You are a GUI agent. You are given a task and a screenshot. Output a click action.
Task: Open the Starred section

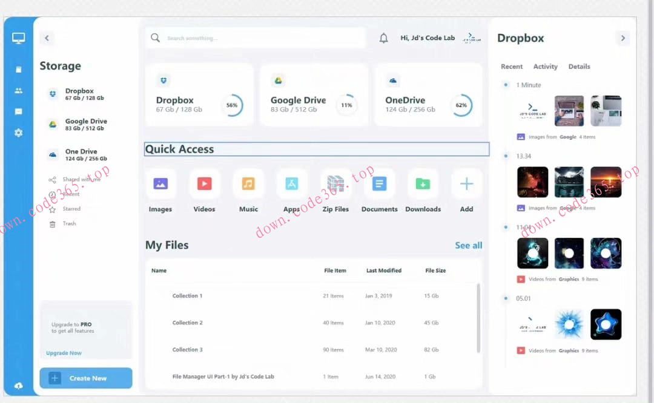point(71,209)
